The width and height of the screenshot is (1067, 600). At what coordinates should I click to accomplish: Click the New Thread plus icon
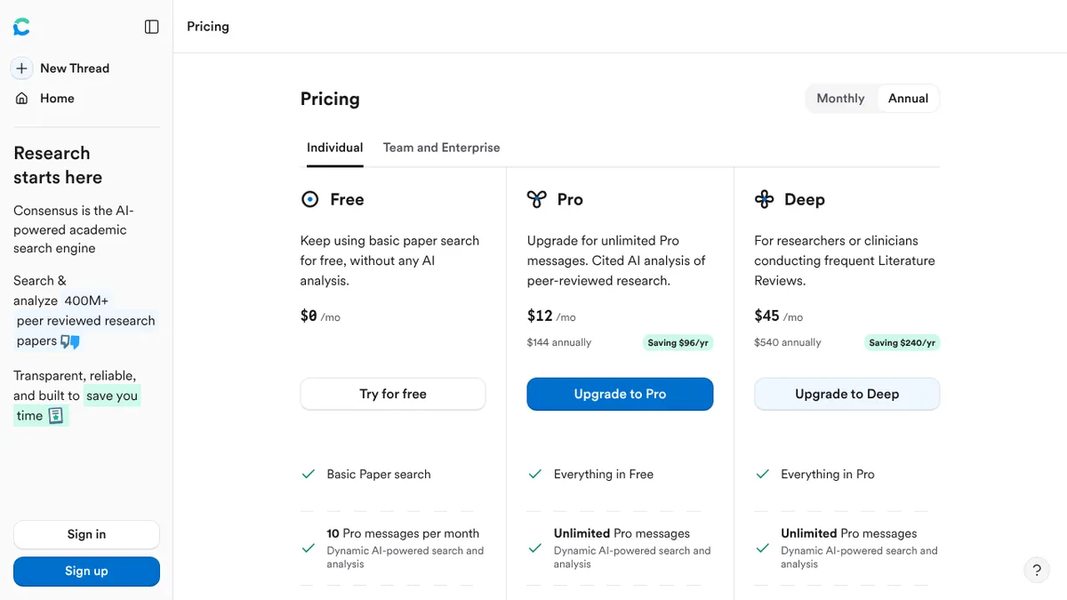pyautogui.click(x=22, y=68)
